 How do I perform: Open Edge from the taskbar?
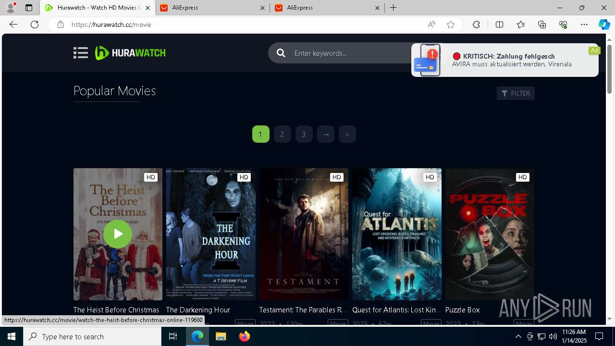(197, 336)
